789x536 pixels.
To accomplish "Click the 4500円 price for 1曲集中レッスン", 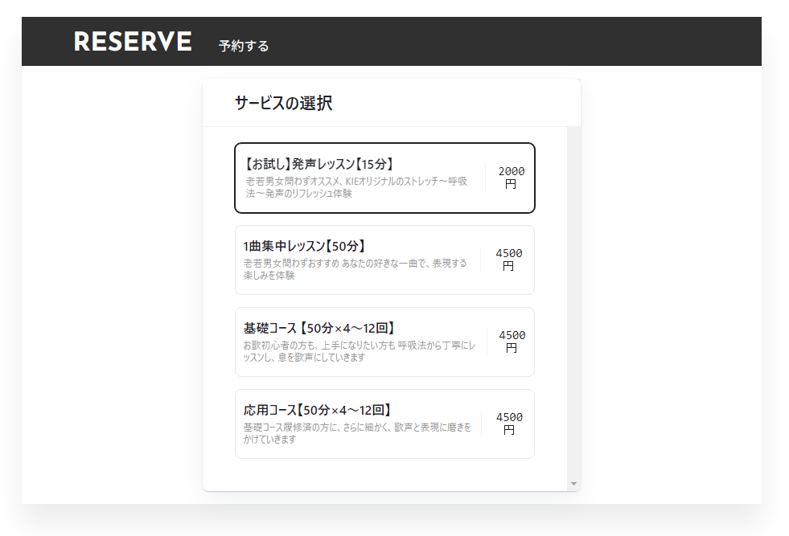I will (508, 260).
